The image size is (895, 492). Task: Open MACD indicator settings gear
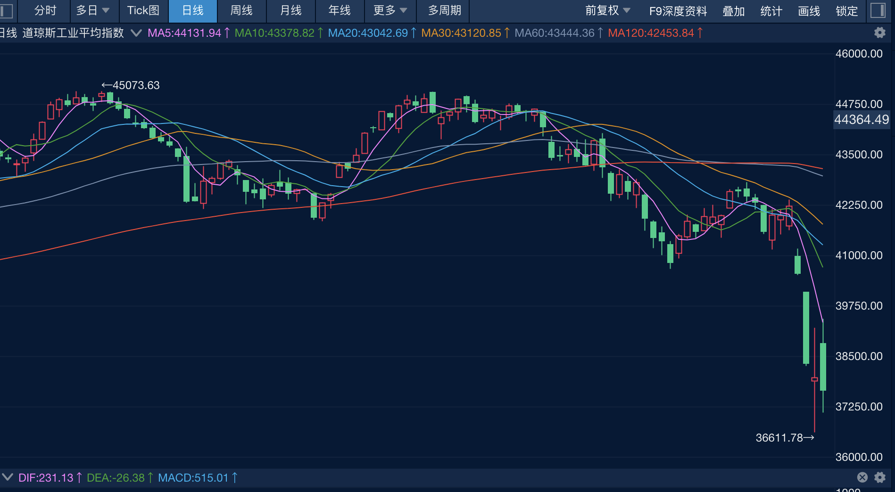click(x=879, y=477)
